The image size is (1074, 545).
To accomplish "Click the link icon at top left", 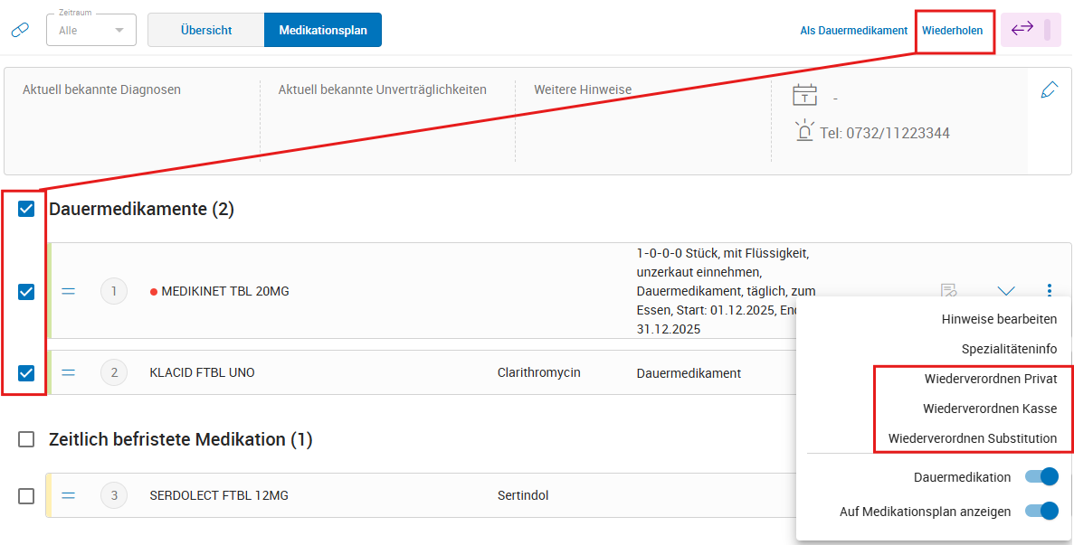I will point(20,30).
